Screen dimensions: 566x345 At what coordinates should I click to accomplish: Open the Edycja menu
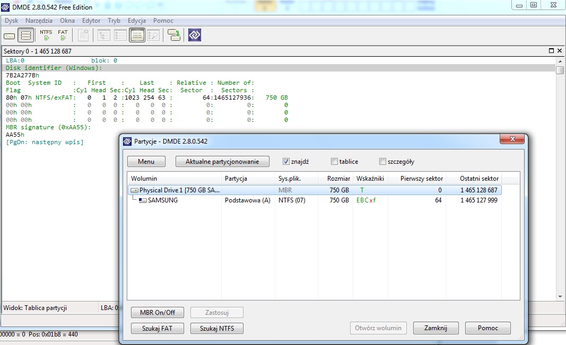[137, 21]
